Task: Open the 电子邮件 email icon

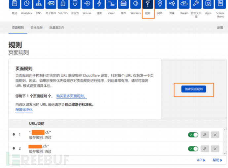Action: tap(51, 4)
